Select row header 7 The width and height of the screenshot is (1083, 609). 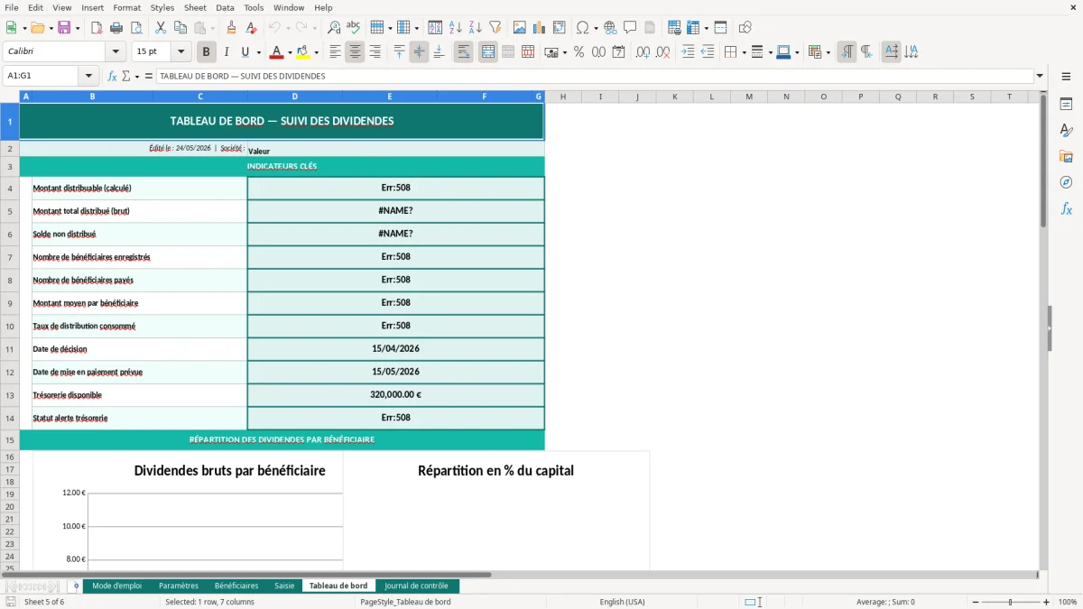pyautogui.click(x=10, y=257)
